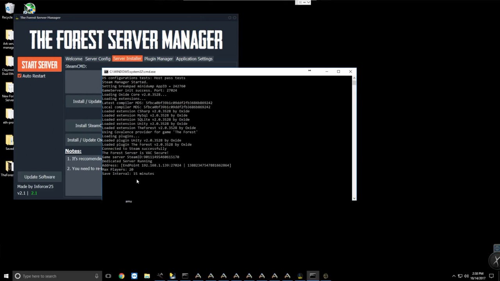Go to the Application Settings tab

[x=194, y=59]
